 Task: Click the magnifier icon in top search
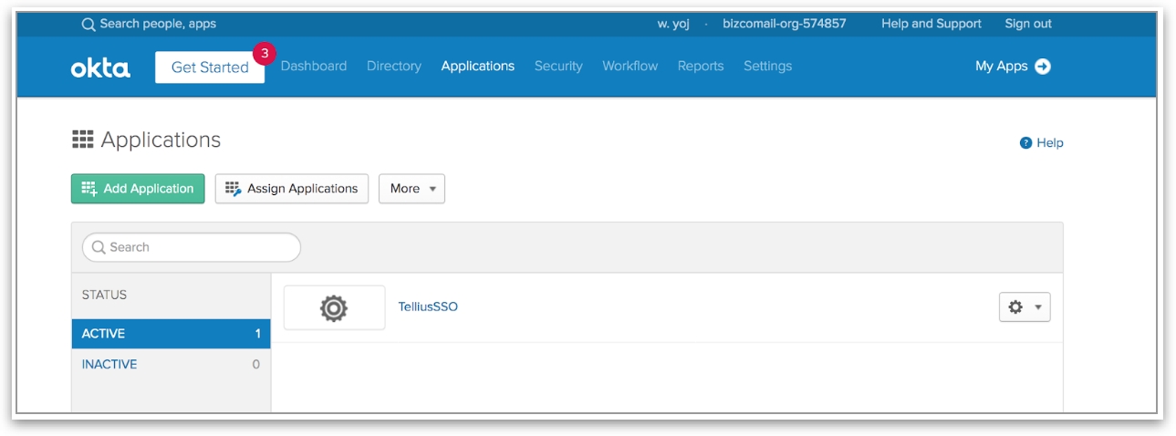(x=88, y=25)
